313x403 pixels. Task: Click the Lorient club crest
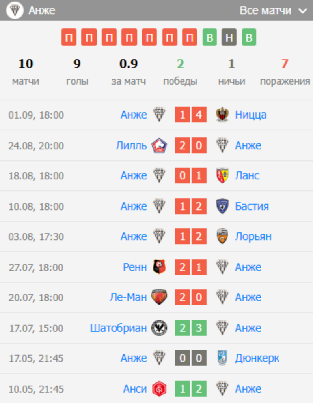pos(223,237)
